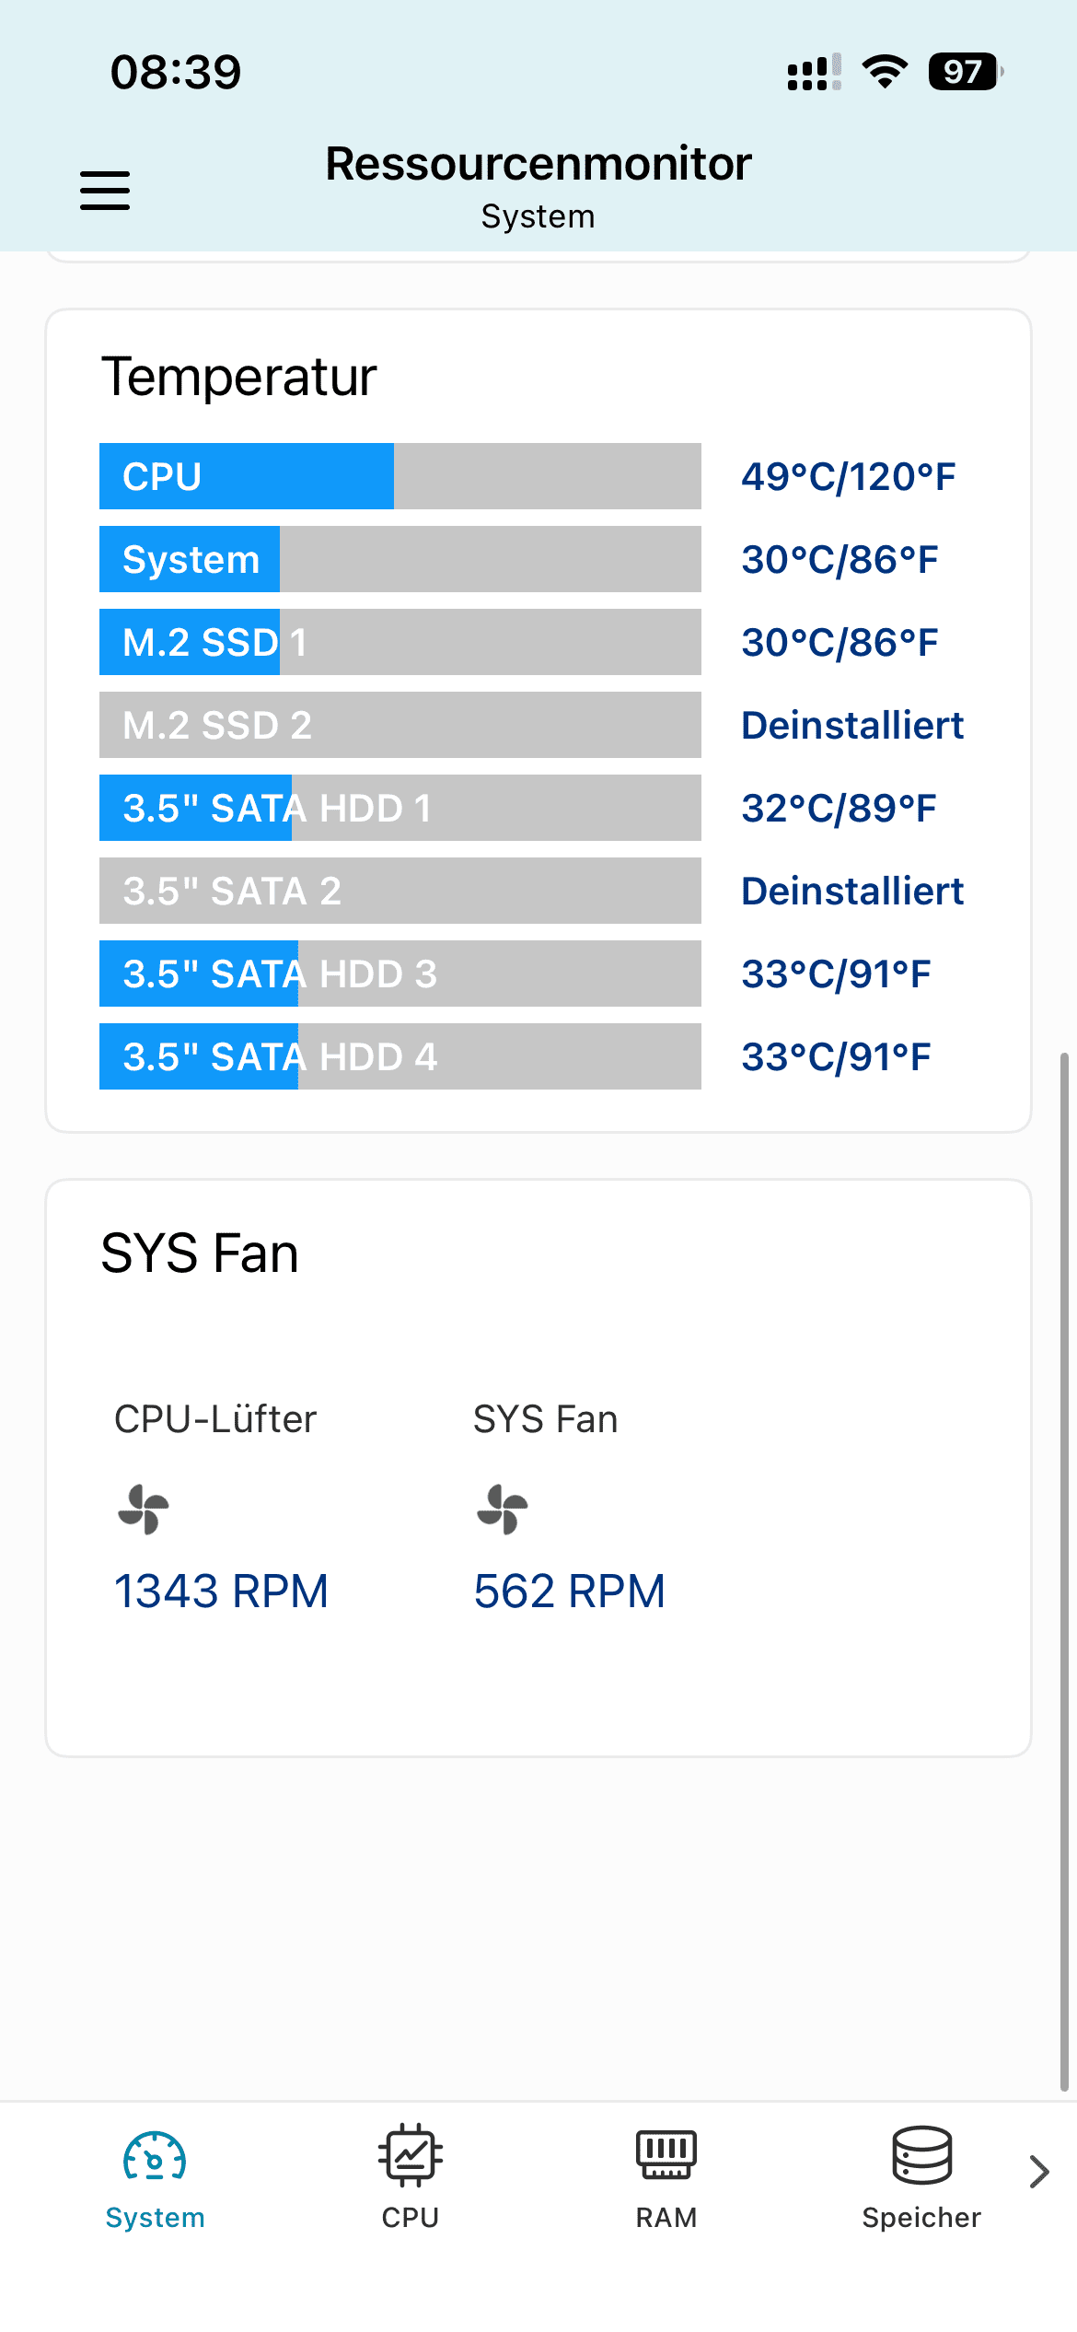Image resolution: width=1077 pixels, height=2332 pixels.
Task: Tap the SYS Fan fan icon
Action: 503,1509
